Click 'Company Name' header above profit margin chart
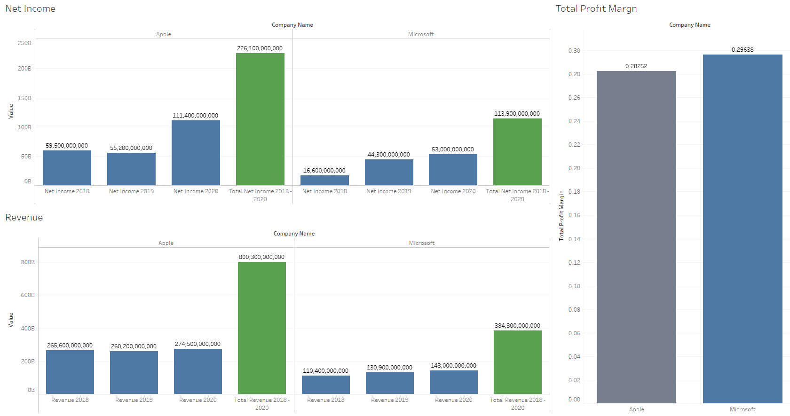 690,25
